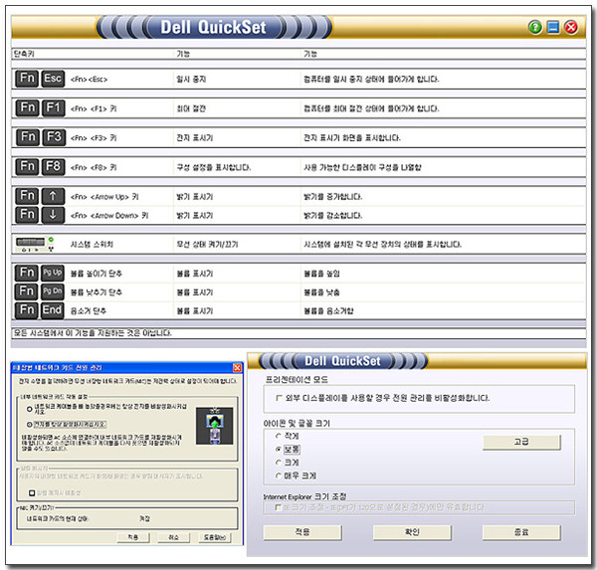Click the F3 key icon

54,137
